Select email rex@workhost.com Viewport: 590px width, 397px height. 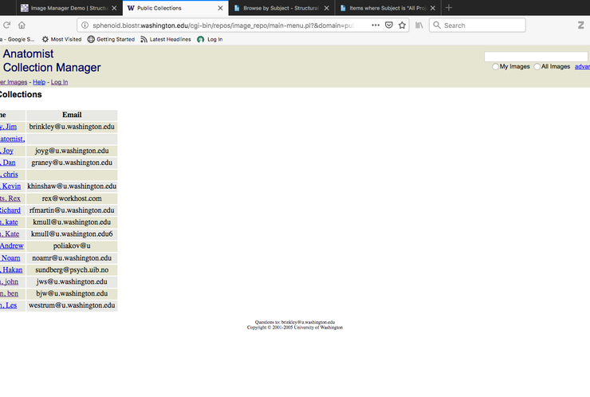(72, 198)
